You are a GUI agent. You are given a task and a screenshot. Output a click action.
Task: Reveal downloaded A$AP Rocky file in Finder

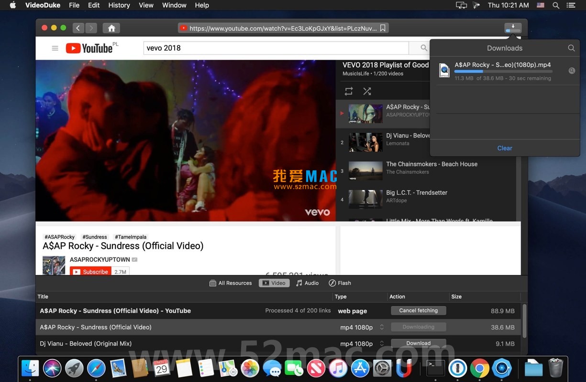coord(571,71)
